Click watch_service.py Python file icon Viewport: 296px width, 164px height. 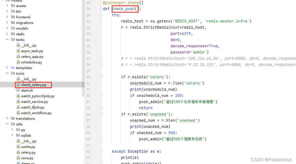[18, 101]
